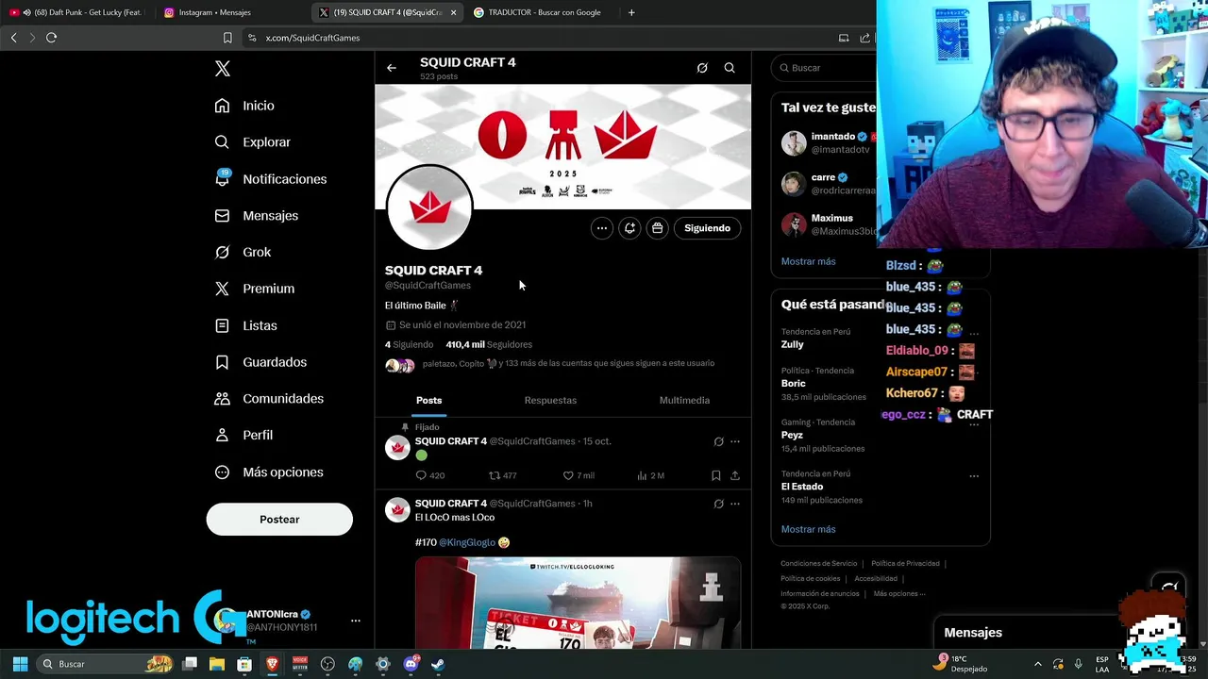Open Steam from the taskbar
Image resolution: width=1208 pixels, height=679 pixels.
pyautogui.click(x=438, y=664)
